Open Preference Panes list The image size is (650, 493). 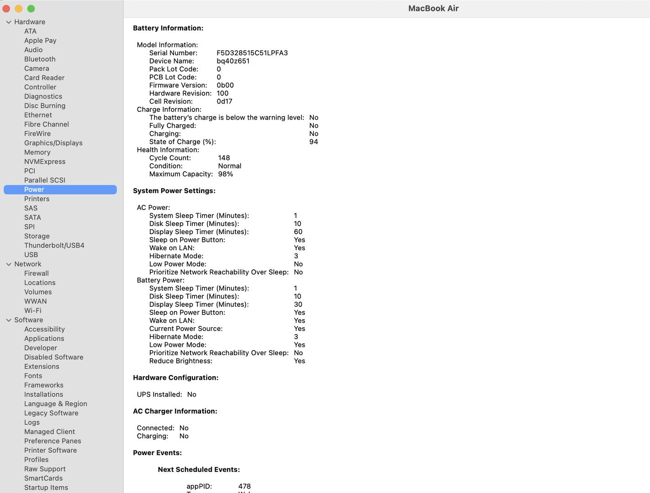53,441
